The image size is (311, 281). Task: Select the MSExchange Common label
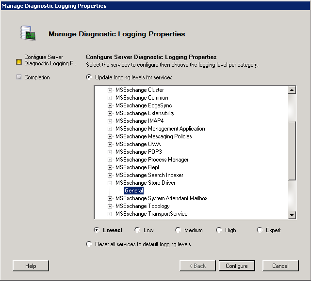[142, 98]
